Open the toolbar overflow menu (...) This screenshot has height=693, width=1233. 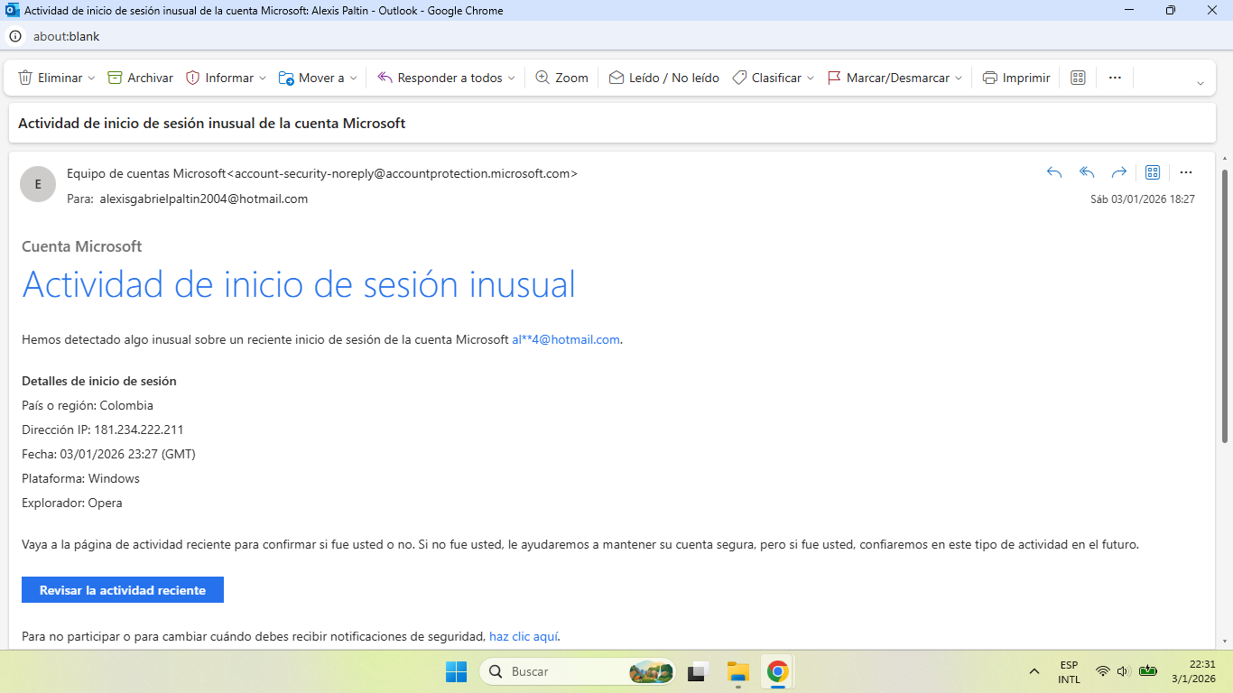(1114, 78)
